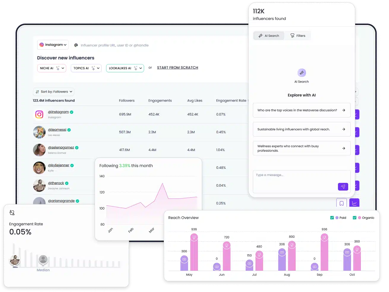Click the Start From Scratch link

coord(177,68)
